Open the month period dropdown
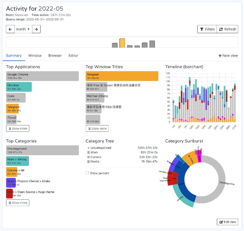 (x=23, y=29)
